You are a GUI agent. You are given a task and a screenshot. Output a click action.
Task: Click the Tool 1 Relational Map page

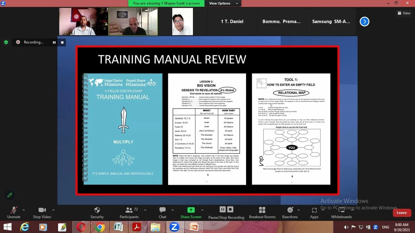(x=291, y=129)
